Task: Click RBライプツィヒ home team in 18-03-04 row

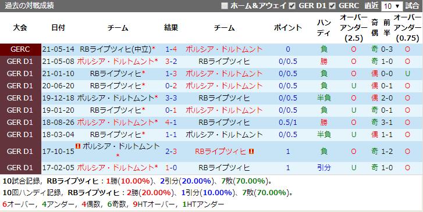Action: tap(116, 134)
